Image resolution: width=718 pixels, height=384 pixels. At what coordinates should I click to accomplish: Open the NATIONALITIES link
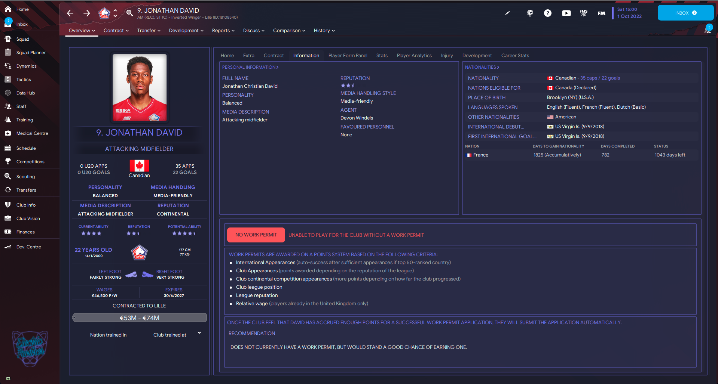(x=482, y=67)
